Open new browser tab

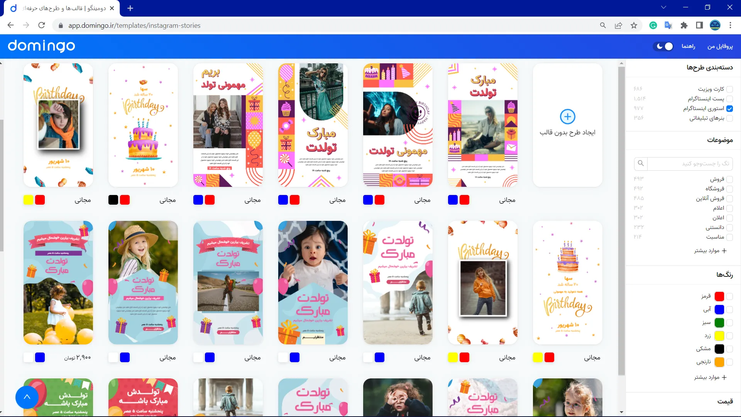coord(130,8)
